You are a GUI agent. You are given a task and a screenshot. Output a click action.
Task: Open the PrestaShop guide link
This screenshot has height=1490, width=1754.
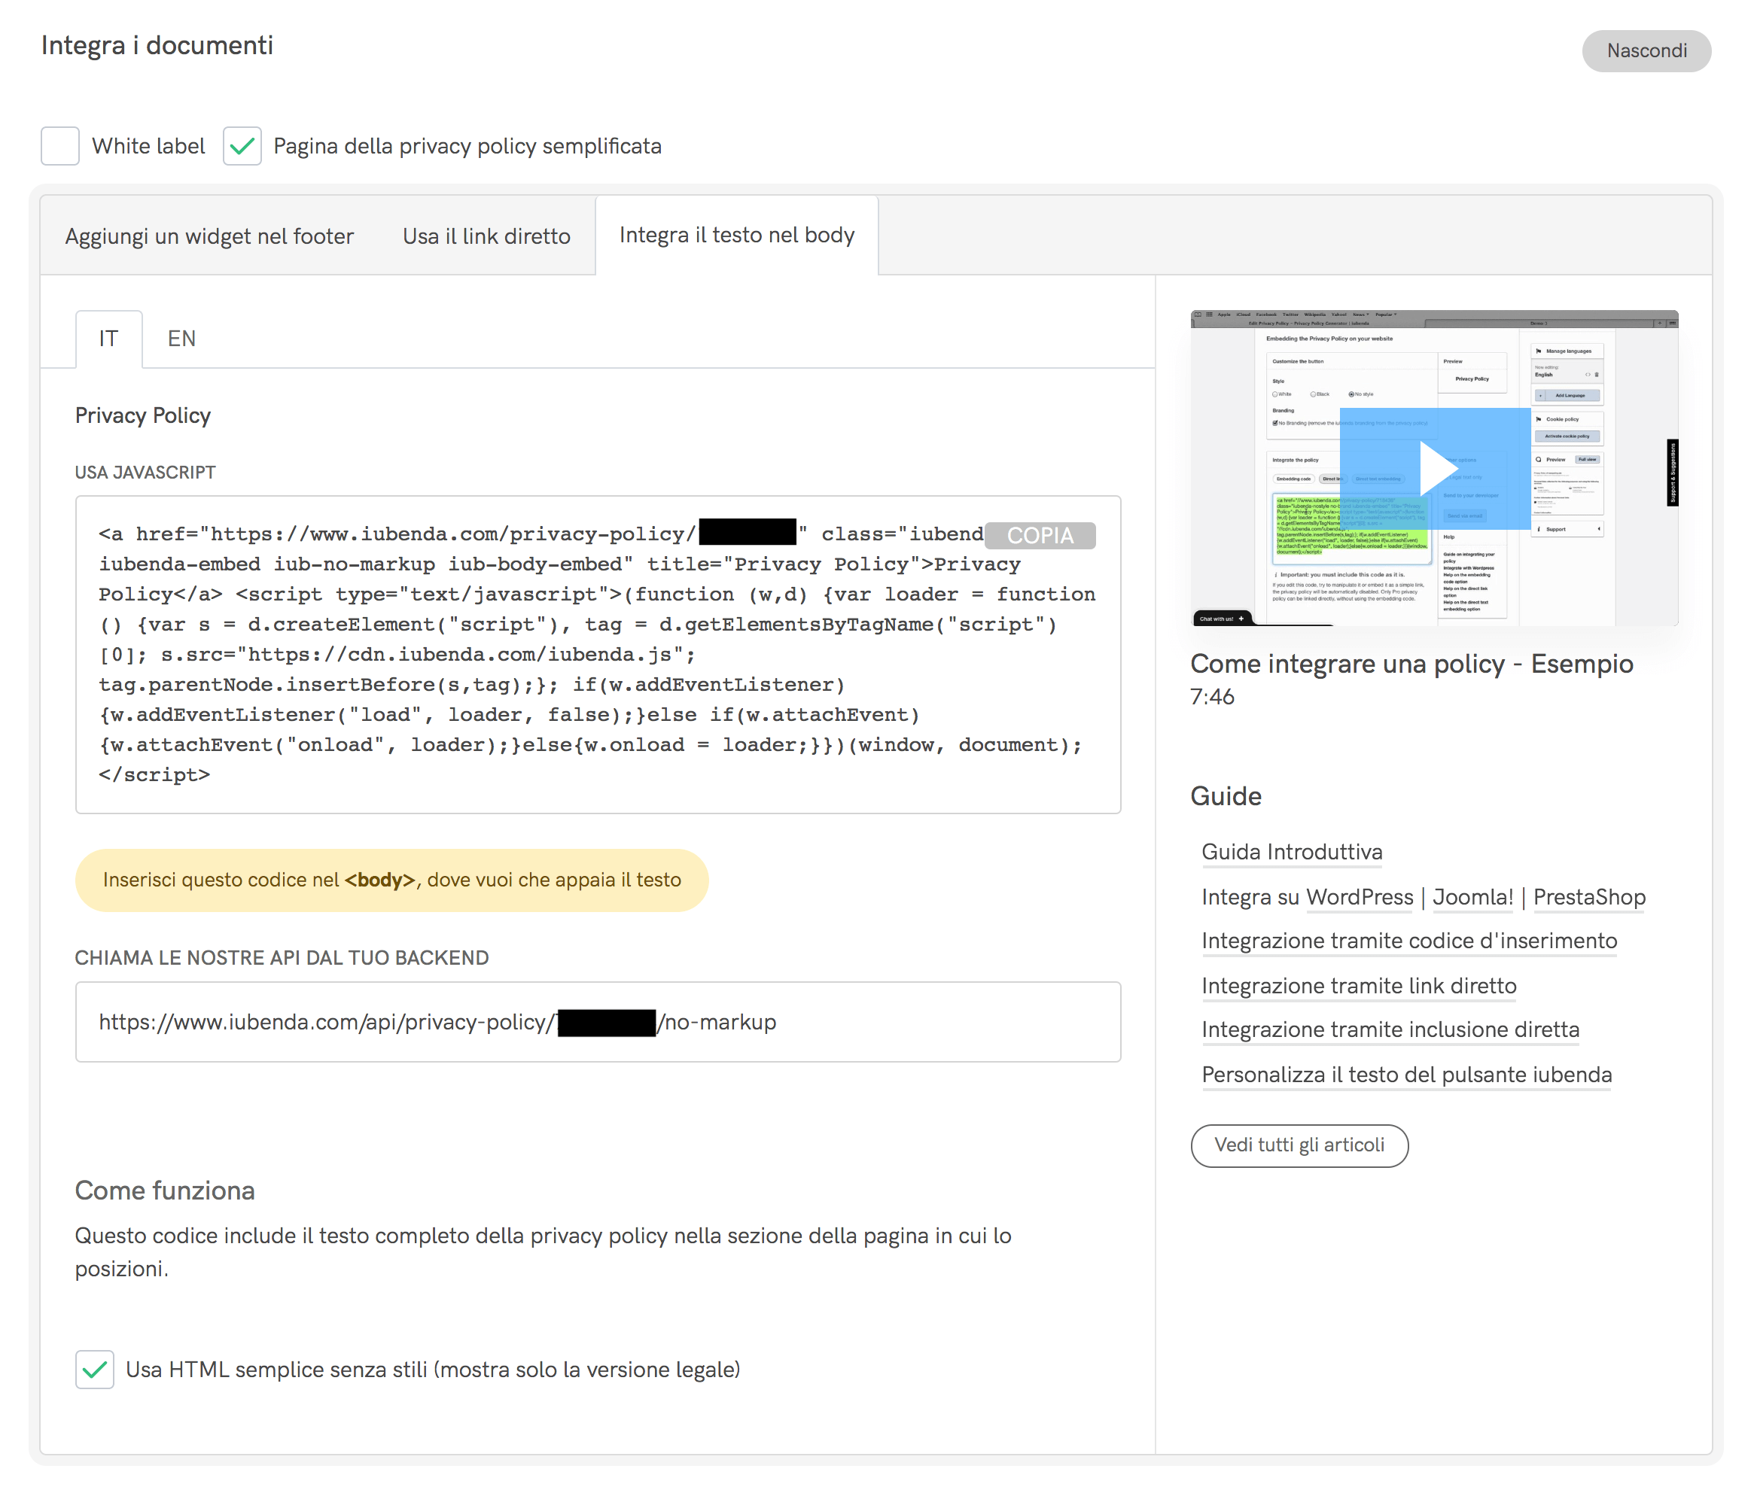click(x=1588, y=897)
